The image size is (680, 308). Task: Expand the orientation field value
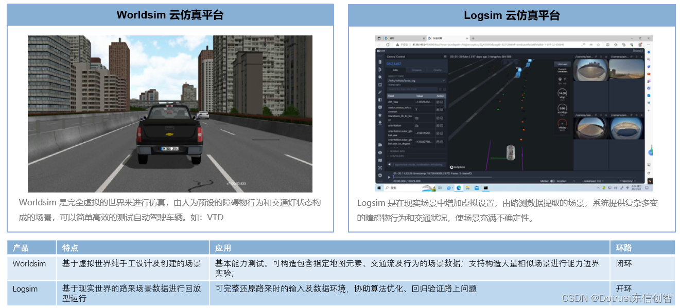click(x=417, y=126)
